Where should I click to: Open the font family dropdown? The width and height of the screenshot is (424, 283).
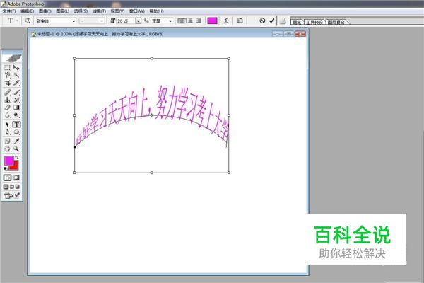coord(73,21)
